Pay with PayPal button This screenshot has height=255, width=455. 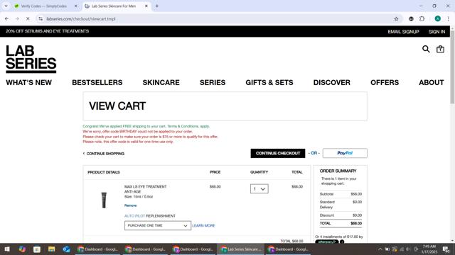coord(345,153)
